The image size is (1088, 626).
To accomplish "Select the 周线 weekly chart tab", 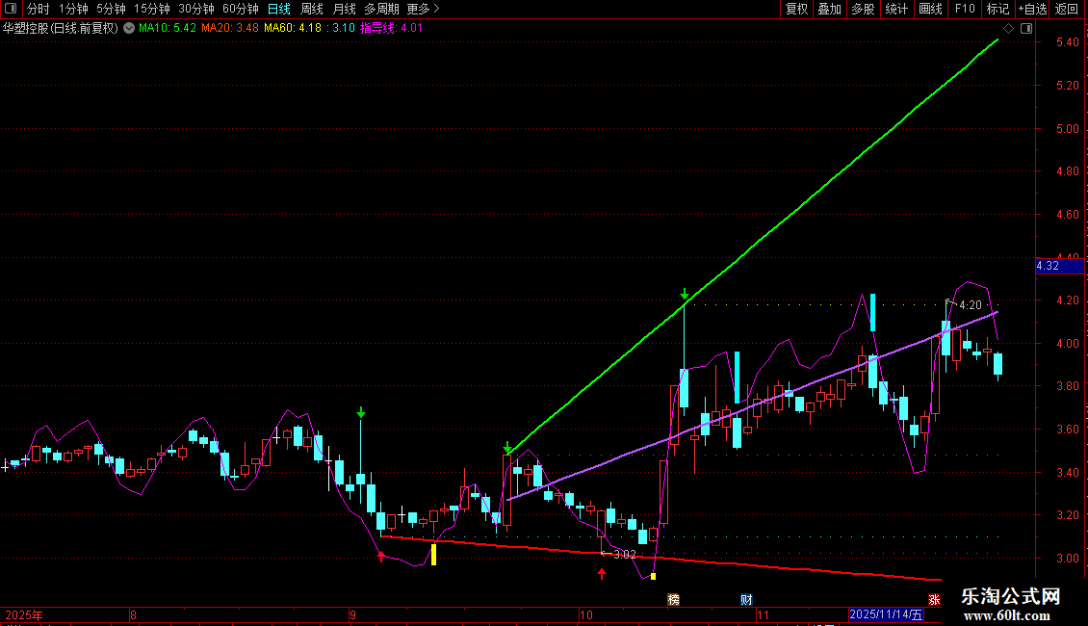I will (312, 9).
